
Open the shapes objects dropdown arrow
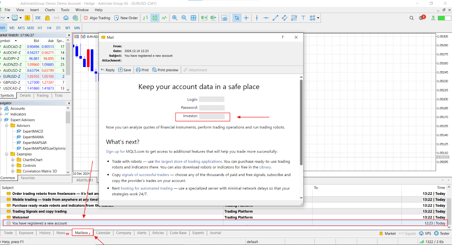point(318,18)
